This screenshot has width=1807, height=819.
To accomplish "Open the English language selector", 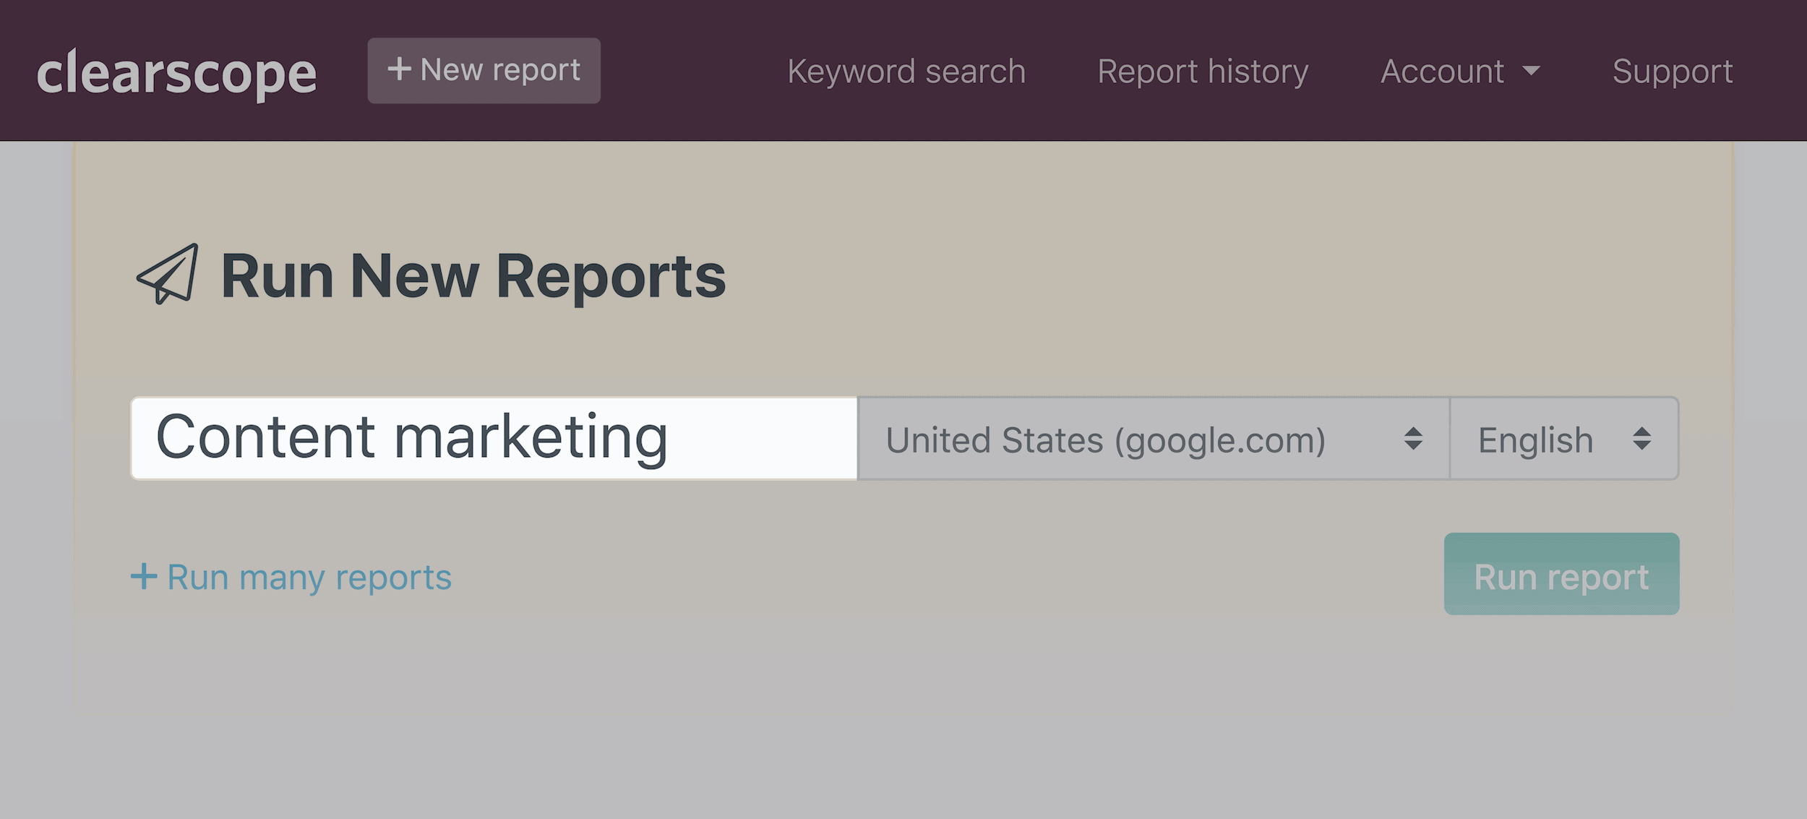I will 1564,438.
